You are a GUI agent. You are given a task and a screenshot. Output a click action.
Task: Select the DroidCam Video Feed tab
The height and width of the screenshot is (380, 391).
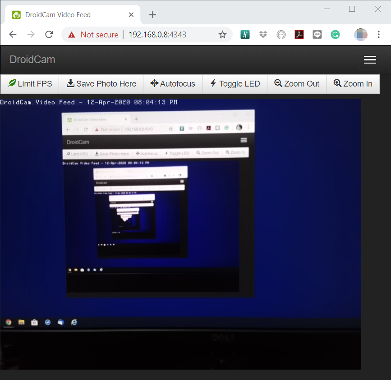coord(72,15)
